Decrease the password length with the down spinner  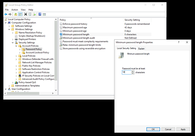133,73
